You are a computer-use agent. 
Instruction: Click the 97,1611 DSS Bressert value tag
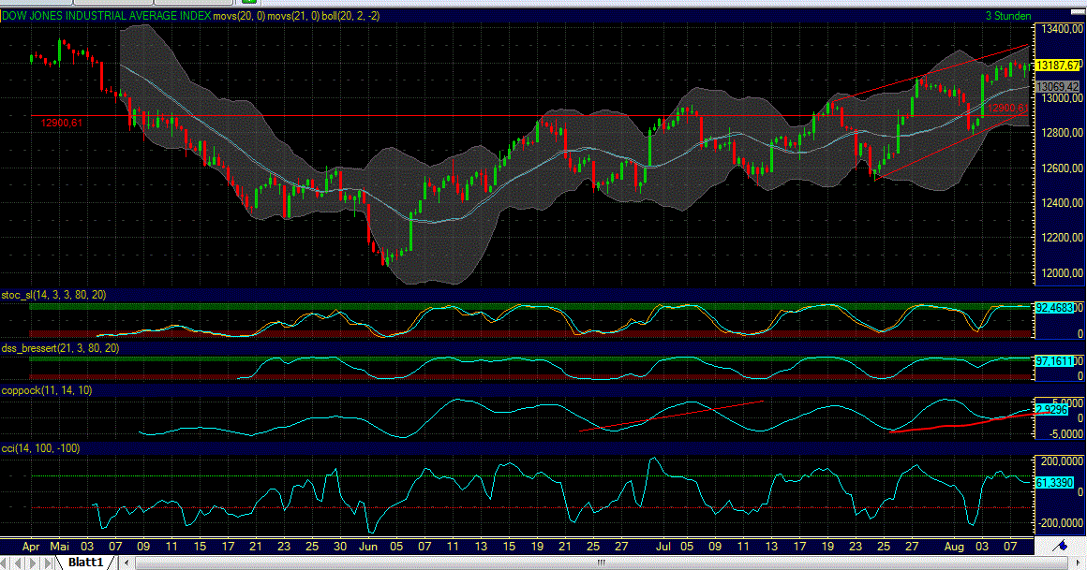tap(1054, 361)
